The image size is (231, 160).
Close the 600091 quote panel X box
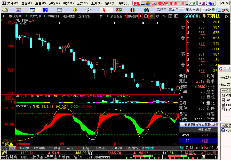(227, 16)
